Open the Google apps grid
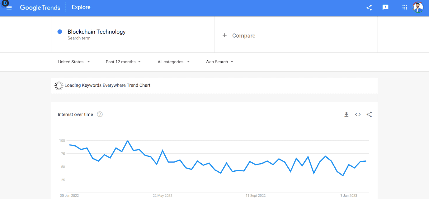This screenshot has height=199, width=429. pyautogui.click(x=404, y=7)
